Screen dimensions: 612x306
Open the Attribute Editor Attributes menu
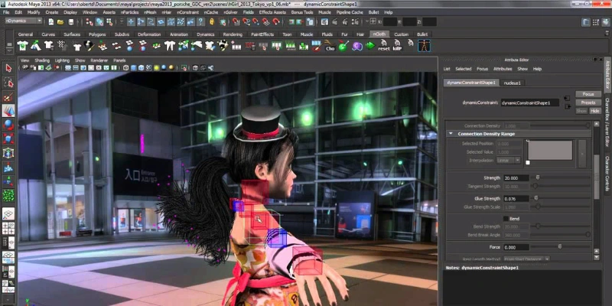pyautogui.click(x=503, y=69)
